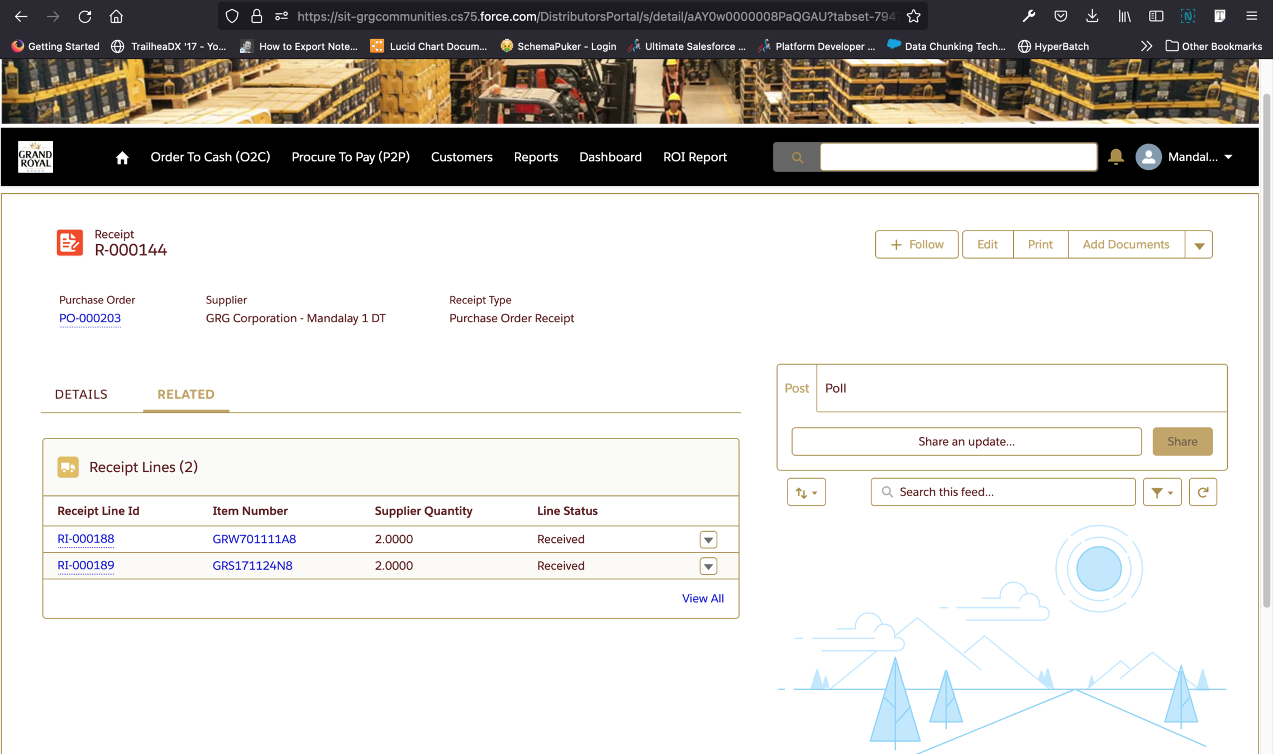Click the Follow button

pos(916,245)
